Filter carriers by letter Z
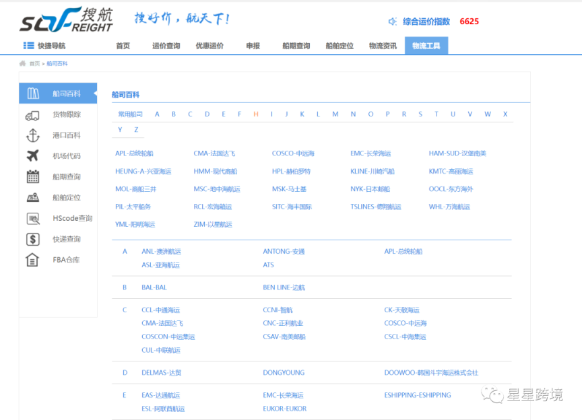The image size is (582, 420). click(136, 129)
